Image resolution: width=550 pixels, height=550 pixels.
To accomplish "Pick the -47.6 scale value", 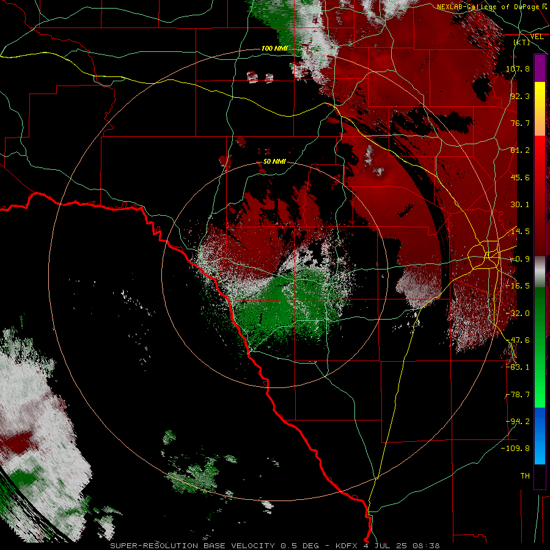I will coord(518,340).
